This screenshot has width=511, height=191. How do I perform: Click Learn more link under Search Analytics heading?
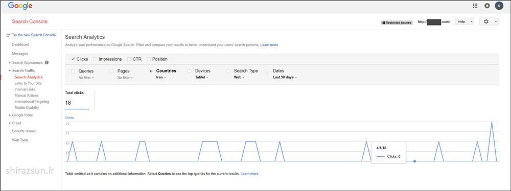[x=269, y=44]
